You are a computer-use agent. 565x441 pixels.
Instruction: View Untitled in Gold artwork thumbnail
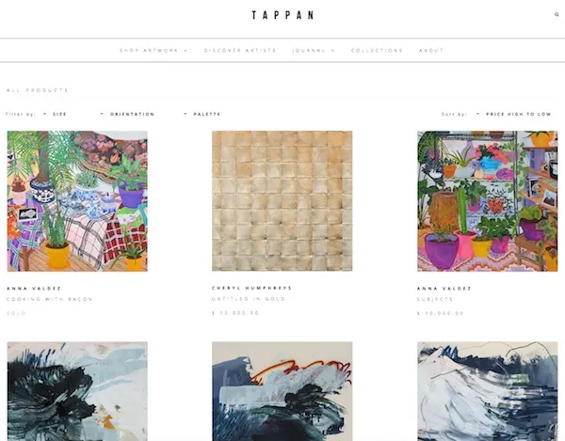coord(282,200)
